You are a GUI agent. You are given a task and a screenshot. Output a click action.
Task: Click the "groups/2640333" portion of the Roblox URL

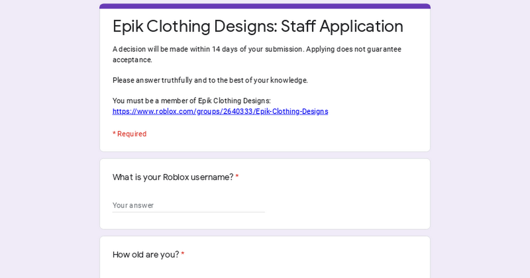click(225, 111)
